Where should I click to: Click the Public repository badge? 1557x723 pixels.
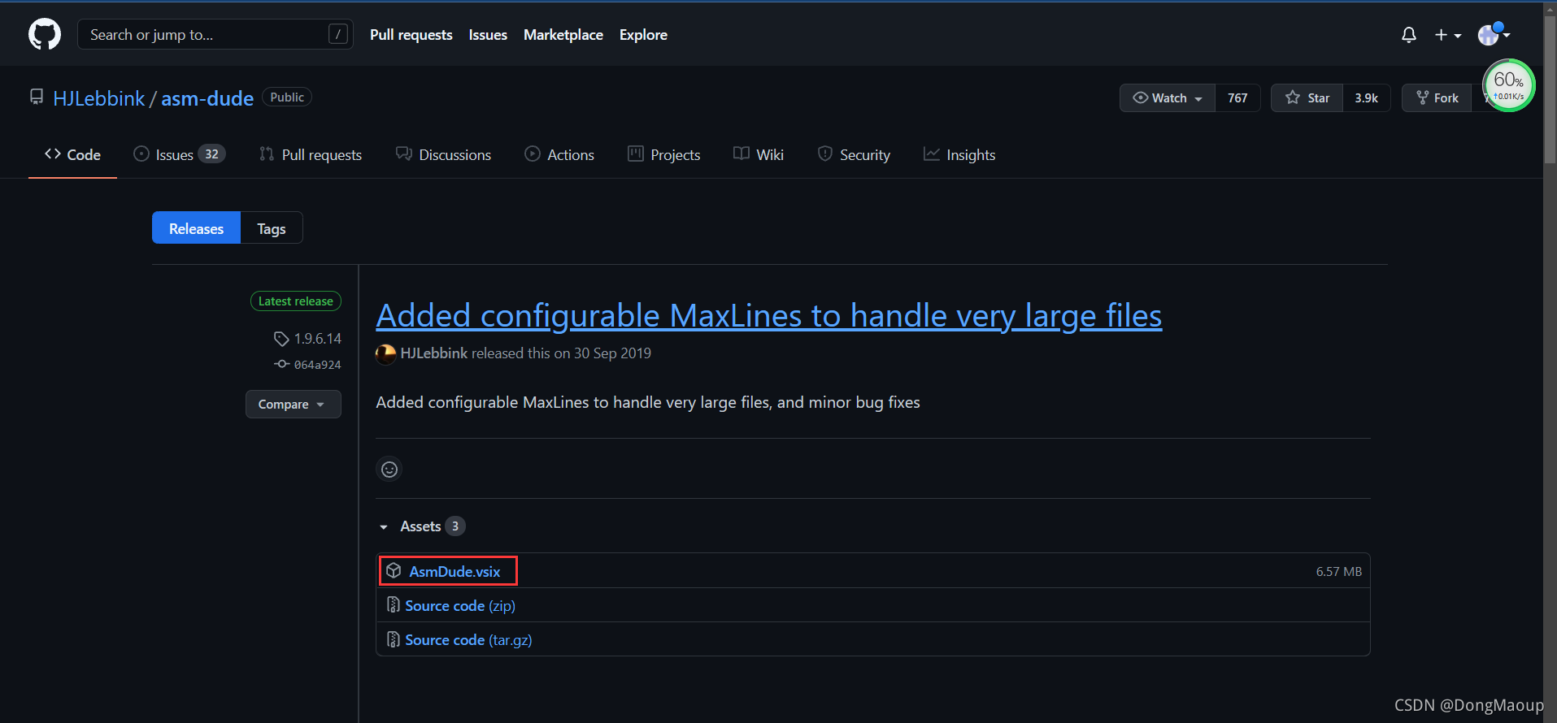coord(287,97)
